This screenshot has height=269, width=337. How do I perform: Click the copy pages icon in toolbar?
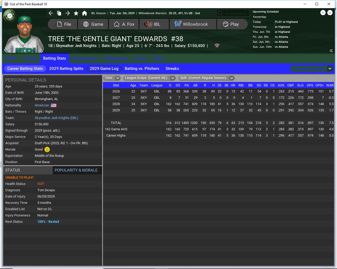coord(59,13)
